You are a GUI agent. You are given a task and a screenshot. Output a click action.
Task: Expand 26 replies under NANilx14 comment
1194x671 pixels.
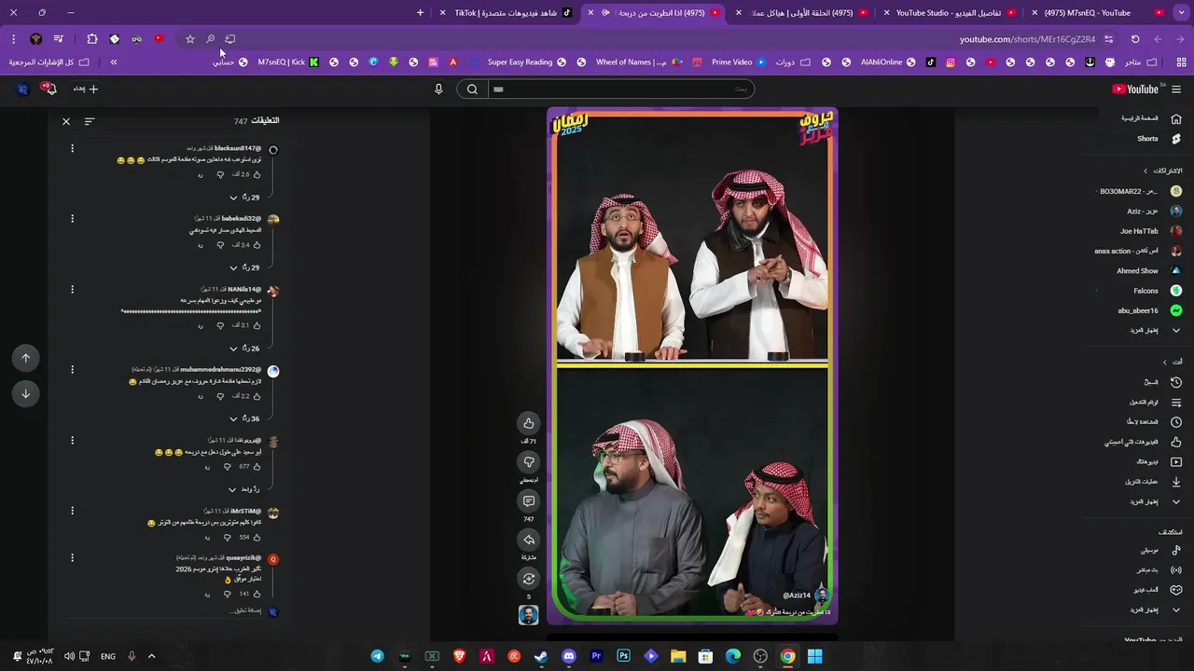(244, 349)
